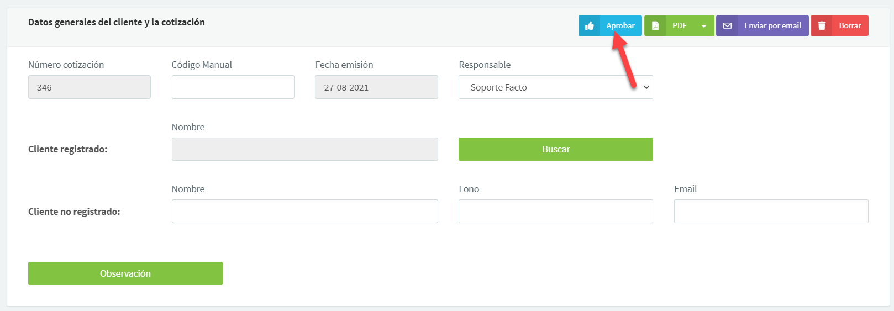Screen dimensions: 894x311
Task: Click the trash can icon
Action: tap(822, 26)
